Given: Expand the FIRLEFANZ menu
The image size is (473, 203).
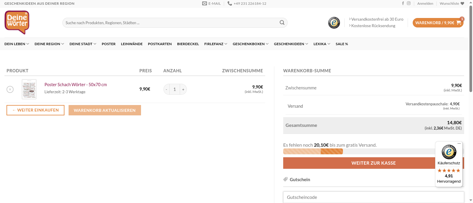Looking at the screenshot, I should [216, 44].
